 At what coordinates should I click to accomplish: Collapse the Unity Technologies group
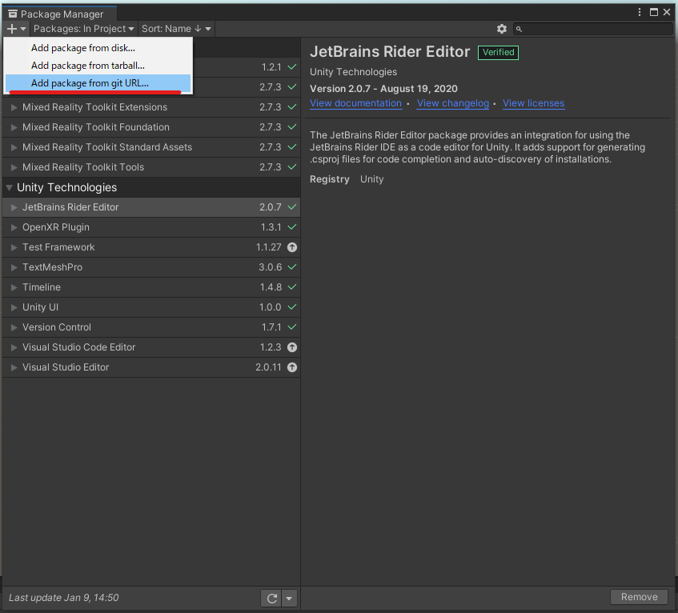click(9, 187)
